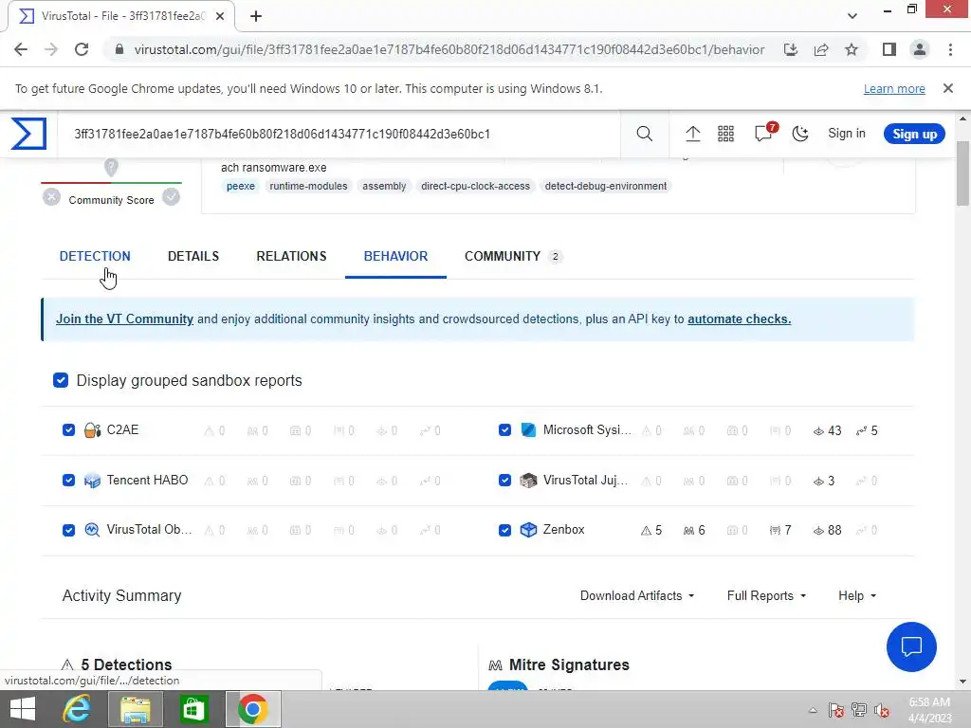Viewport: 971px width, 728px height.
Task: Click Zenbox Mitre signatures icon with 6
Action: 688,531
